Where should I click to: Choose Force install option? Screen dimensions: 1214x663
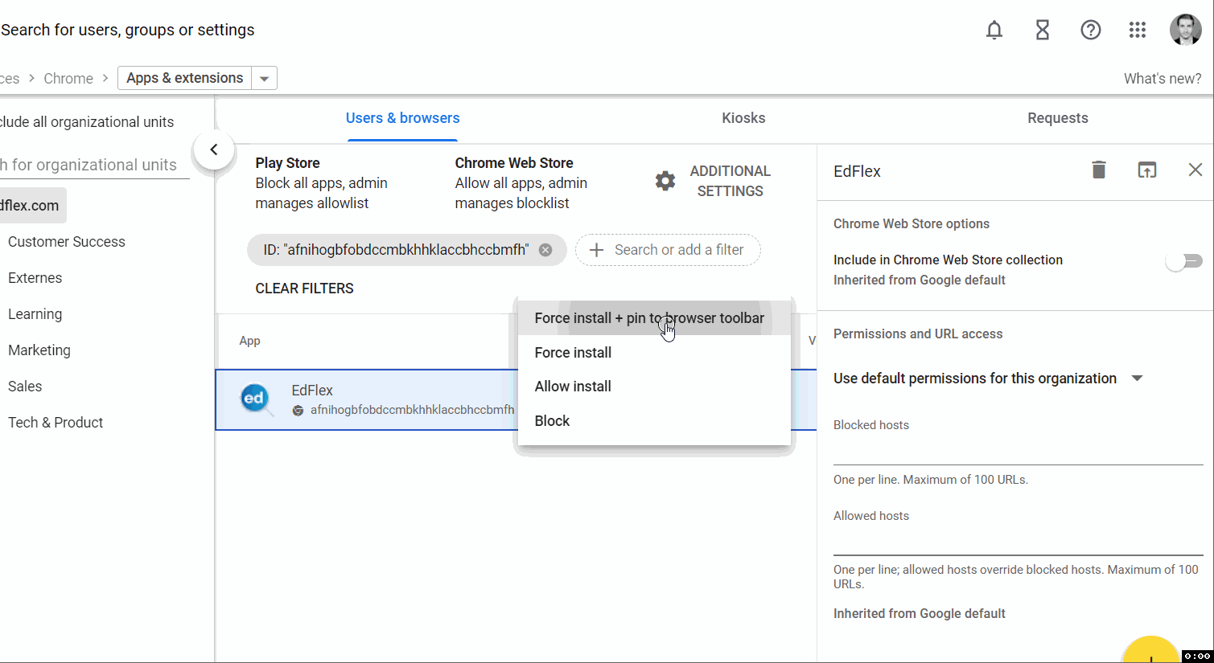[654, 353]
